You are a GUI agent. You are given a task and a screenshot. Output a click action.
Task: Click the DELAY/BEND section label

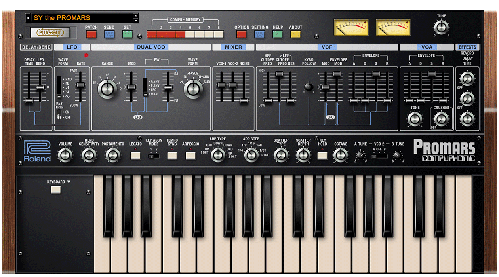pyautogui.click(x=36, y=47)
